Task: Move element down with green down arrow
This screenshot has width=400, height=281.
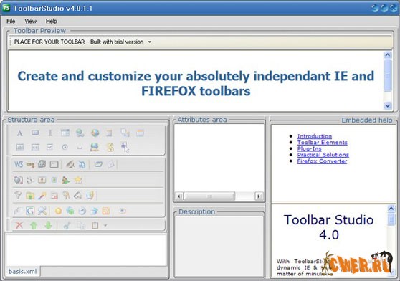Action: (x=48, y=225)
